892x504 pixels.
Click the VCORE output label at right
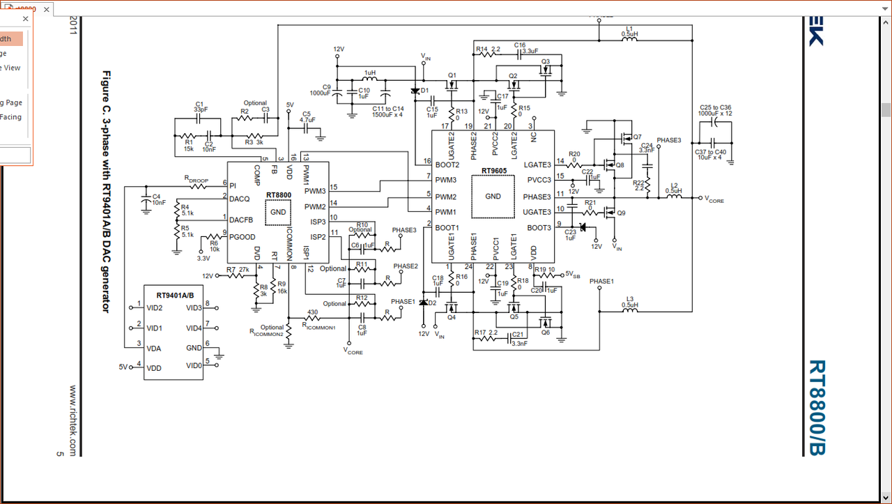715,199
